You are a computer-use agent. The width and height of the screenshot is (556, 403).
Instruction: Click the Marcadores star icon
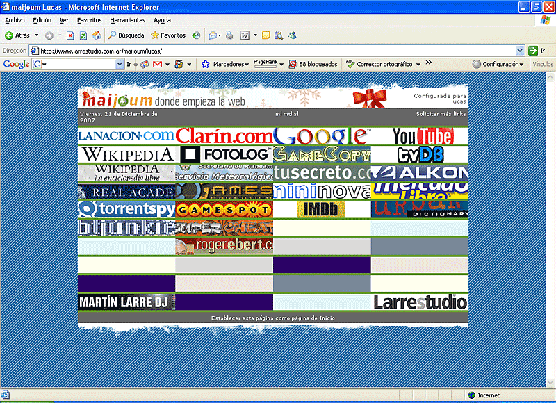click(x=206, y=64)
